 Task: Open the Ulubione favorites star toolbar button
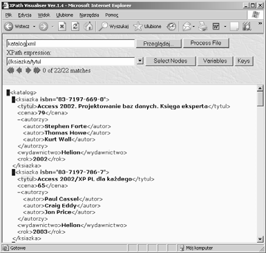(x=147, y=26)
